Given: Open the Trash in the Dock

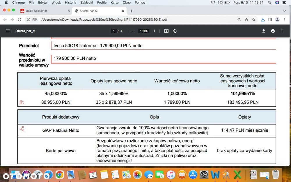Looking at the screenshot, I should tap(276, 174).
